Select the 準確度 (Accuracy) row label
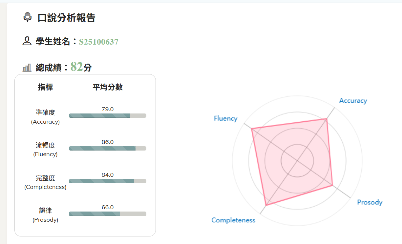Viewport: 402px width, 244px height. point(45,117)
